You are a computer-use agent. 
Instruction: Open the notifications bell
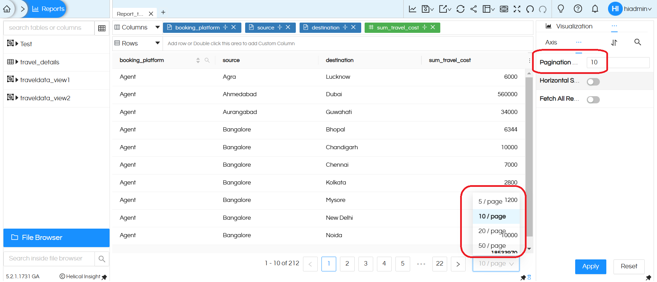(x=595, y=9)
